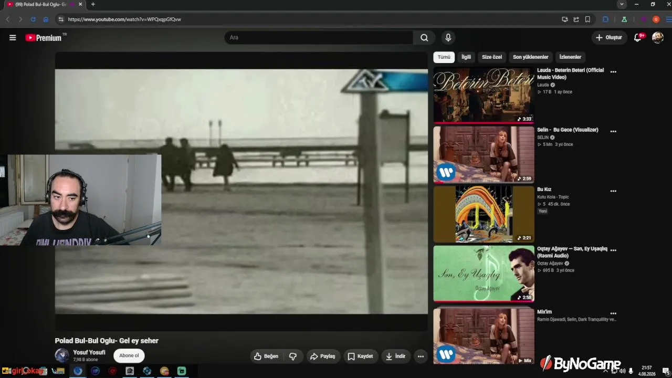Show hidden system tray icons

(x=605, y=371)
